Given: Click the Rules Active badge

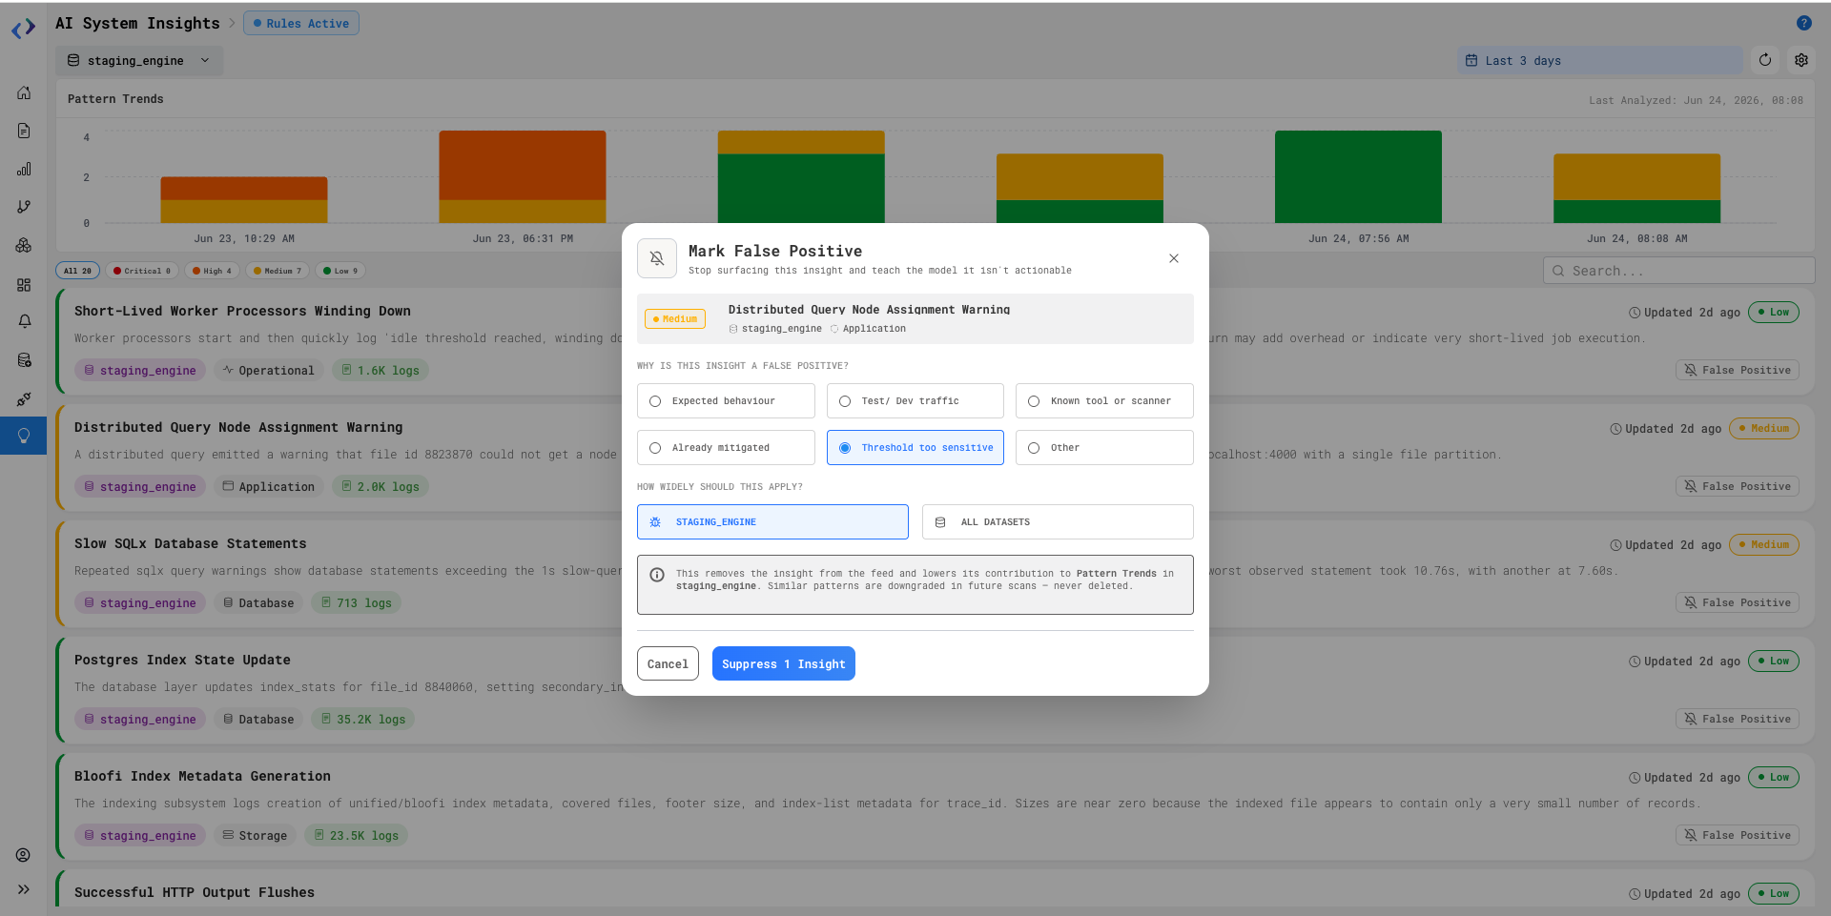Looking at the screenshot, I should click(301, 23).
